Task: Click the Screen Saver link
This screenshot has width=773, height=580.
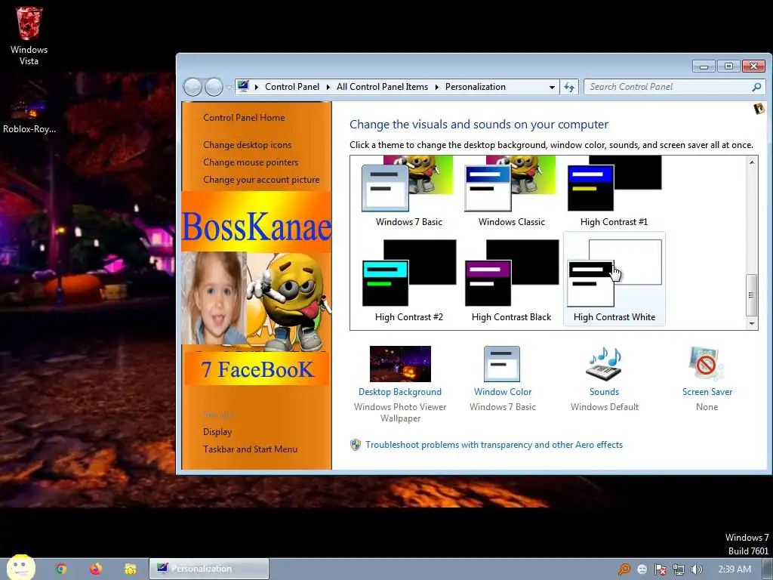Action: pos(707,392)
